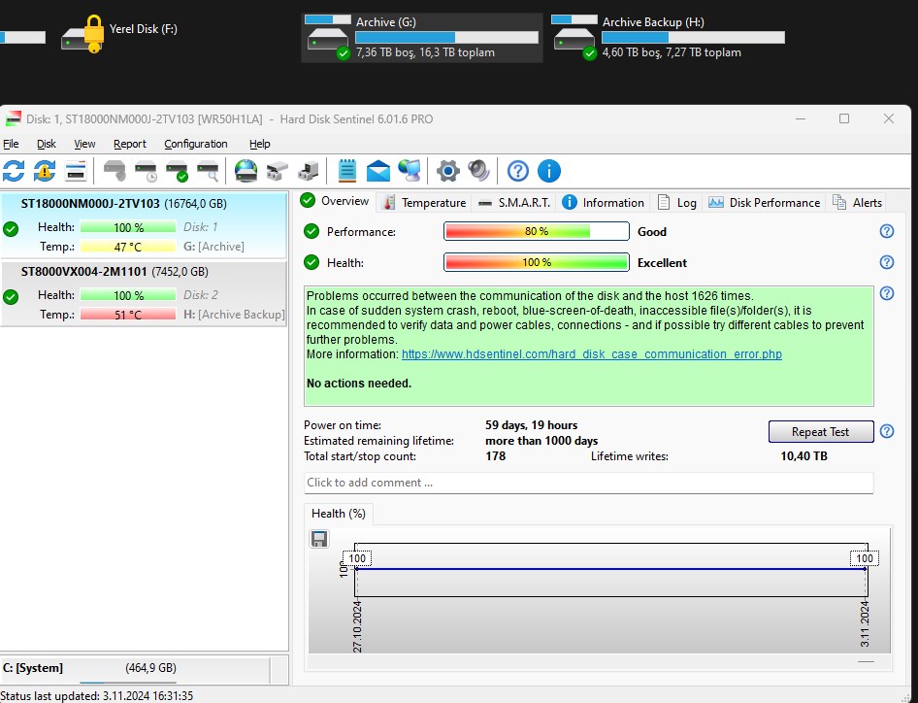The width and height of the screenshot is (918, 703).
Task: Click the toolbar disk icon with clock
Action: (146, 171)
